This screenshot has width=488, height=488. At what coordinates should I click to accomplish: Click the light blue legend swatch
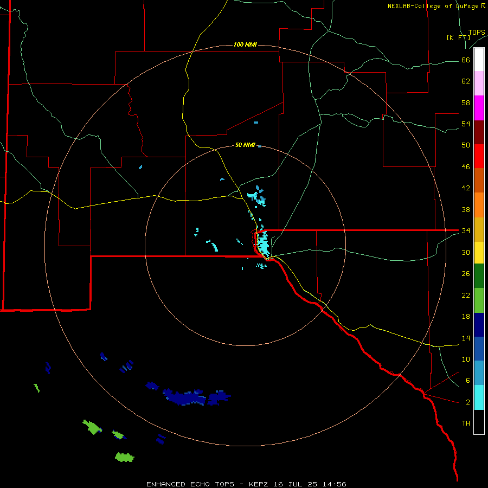(479, 373)
